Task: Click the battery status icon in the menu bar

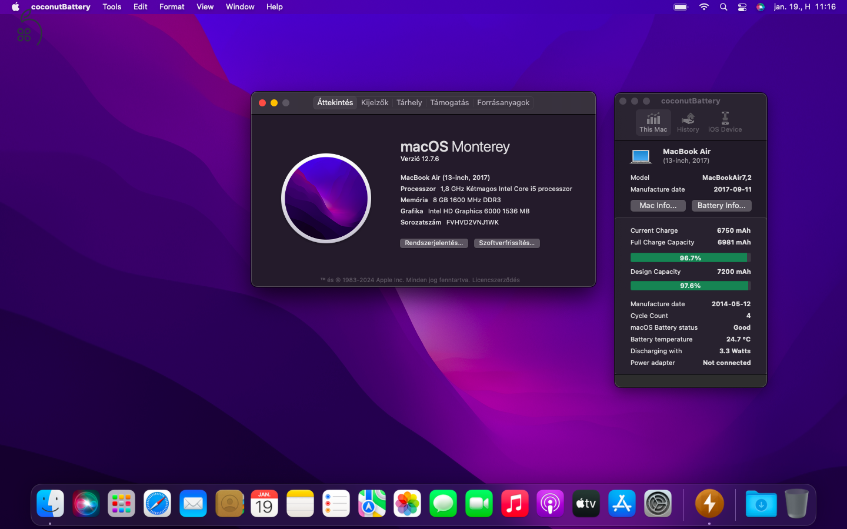Action: pyautogui.click(x=680, y=7)
